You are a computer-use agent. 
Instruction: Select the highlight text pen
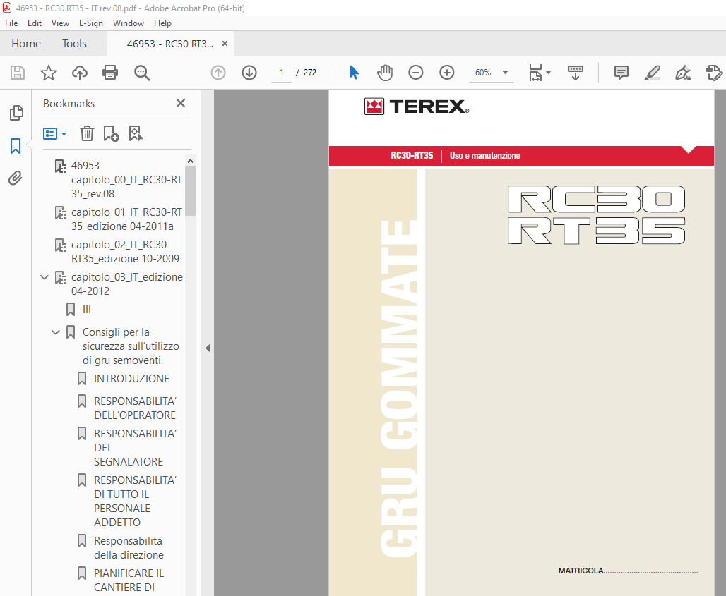pyautogui.click(x=652, y=73)
